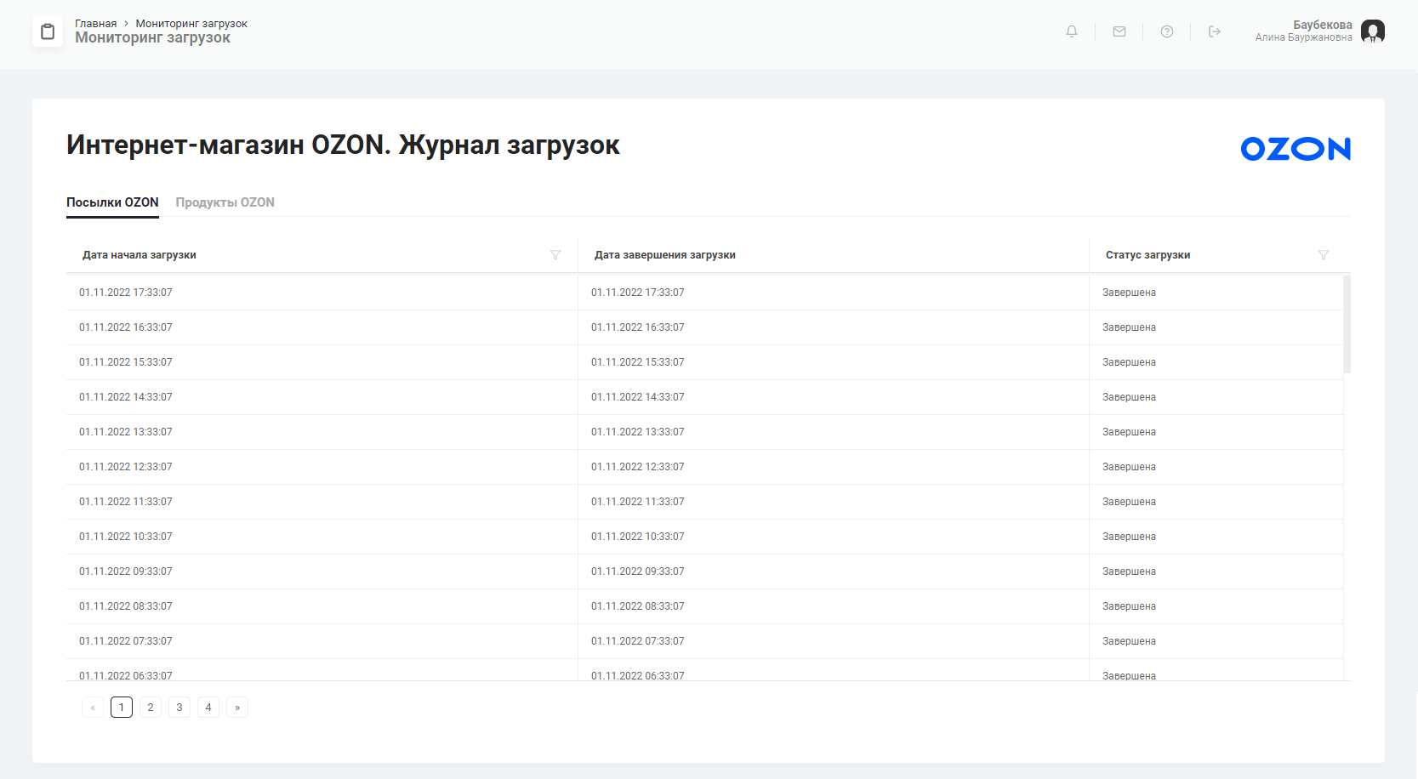Switch to the Продукты OZON tab

(225, 202)
